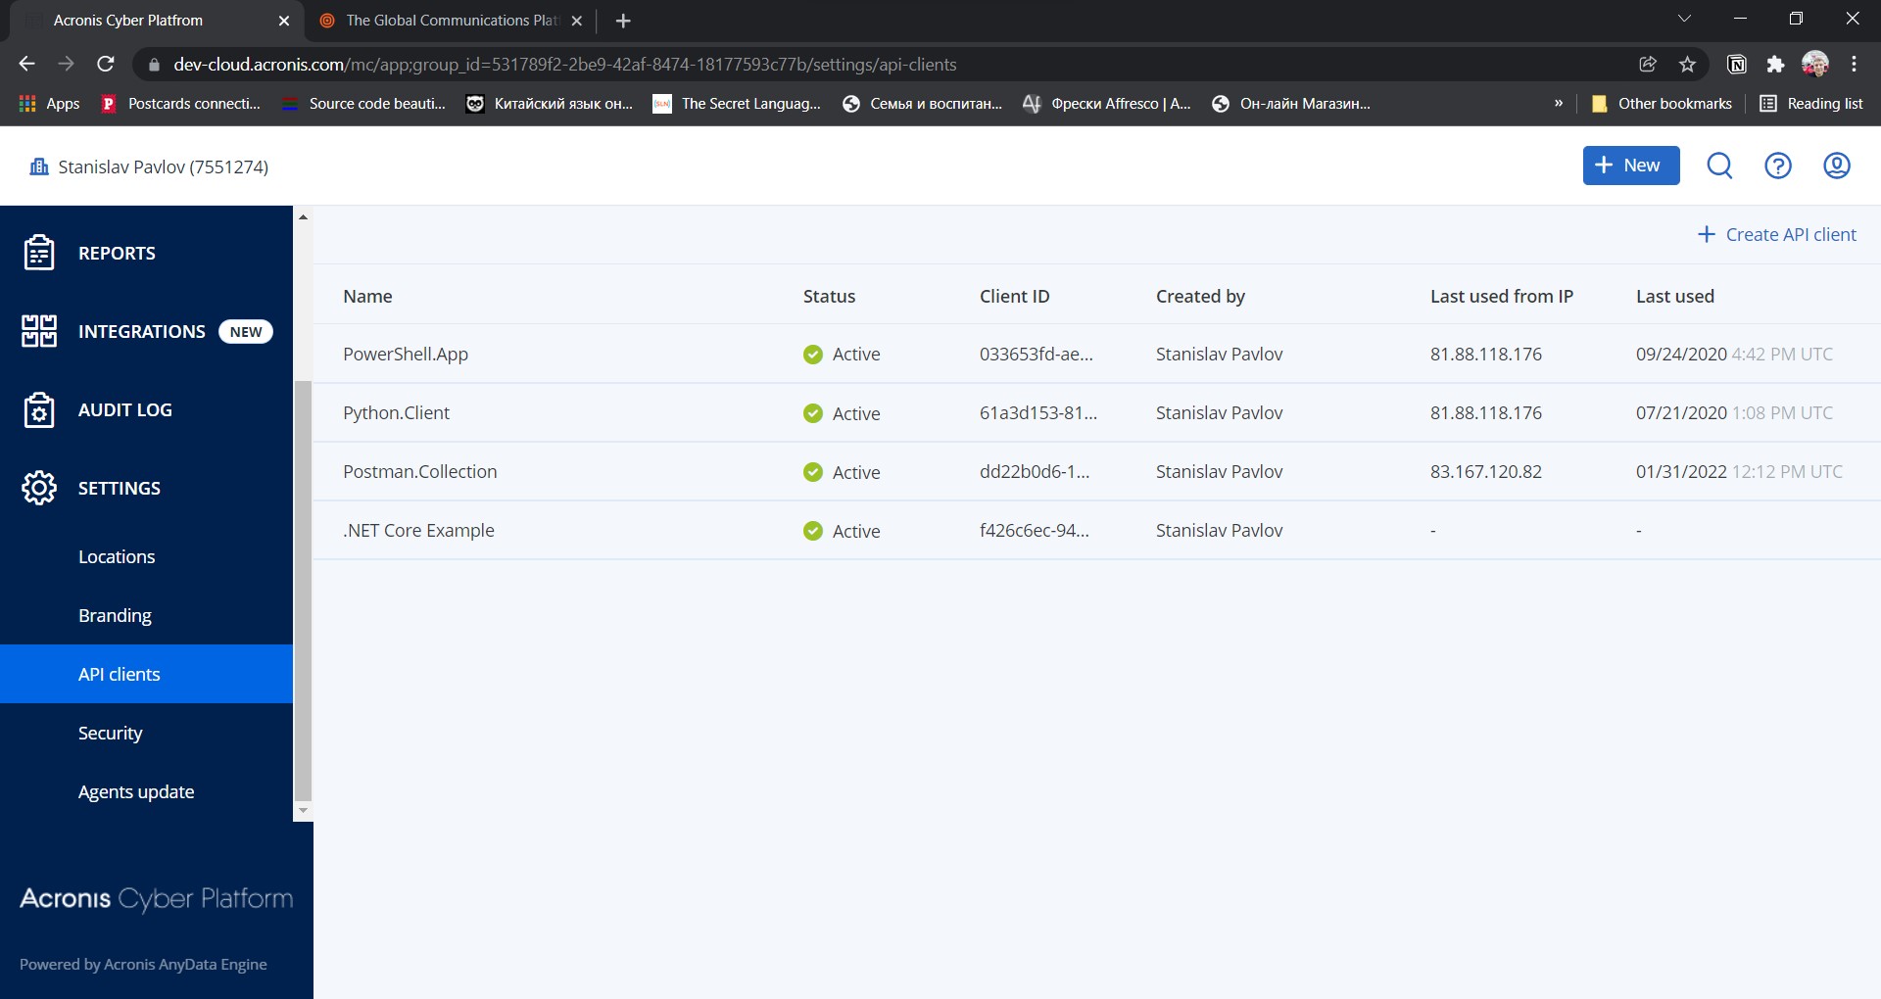Open Integrations in the sidebar

click(142, 331)
